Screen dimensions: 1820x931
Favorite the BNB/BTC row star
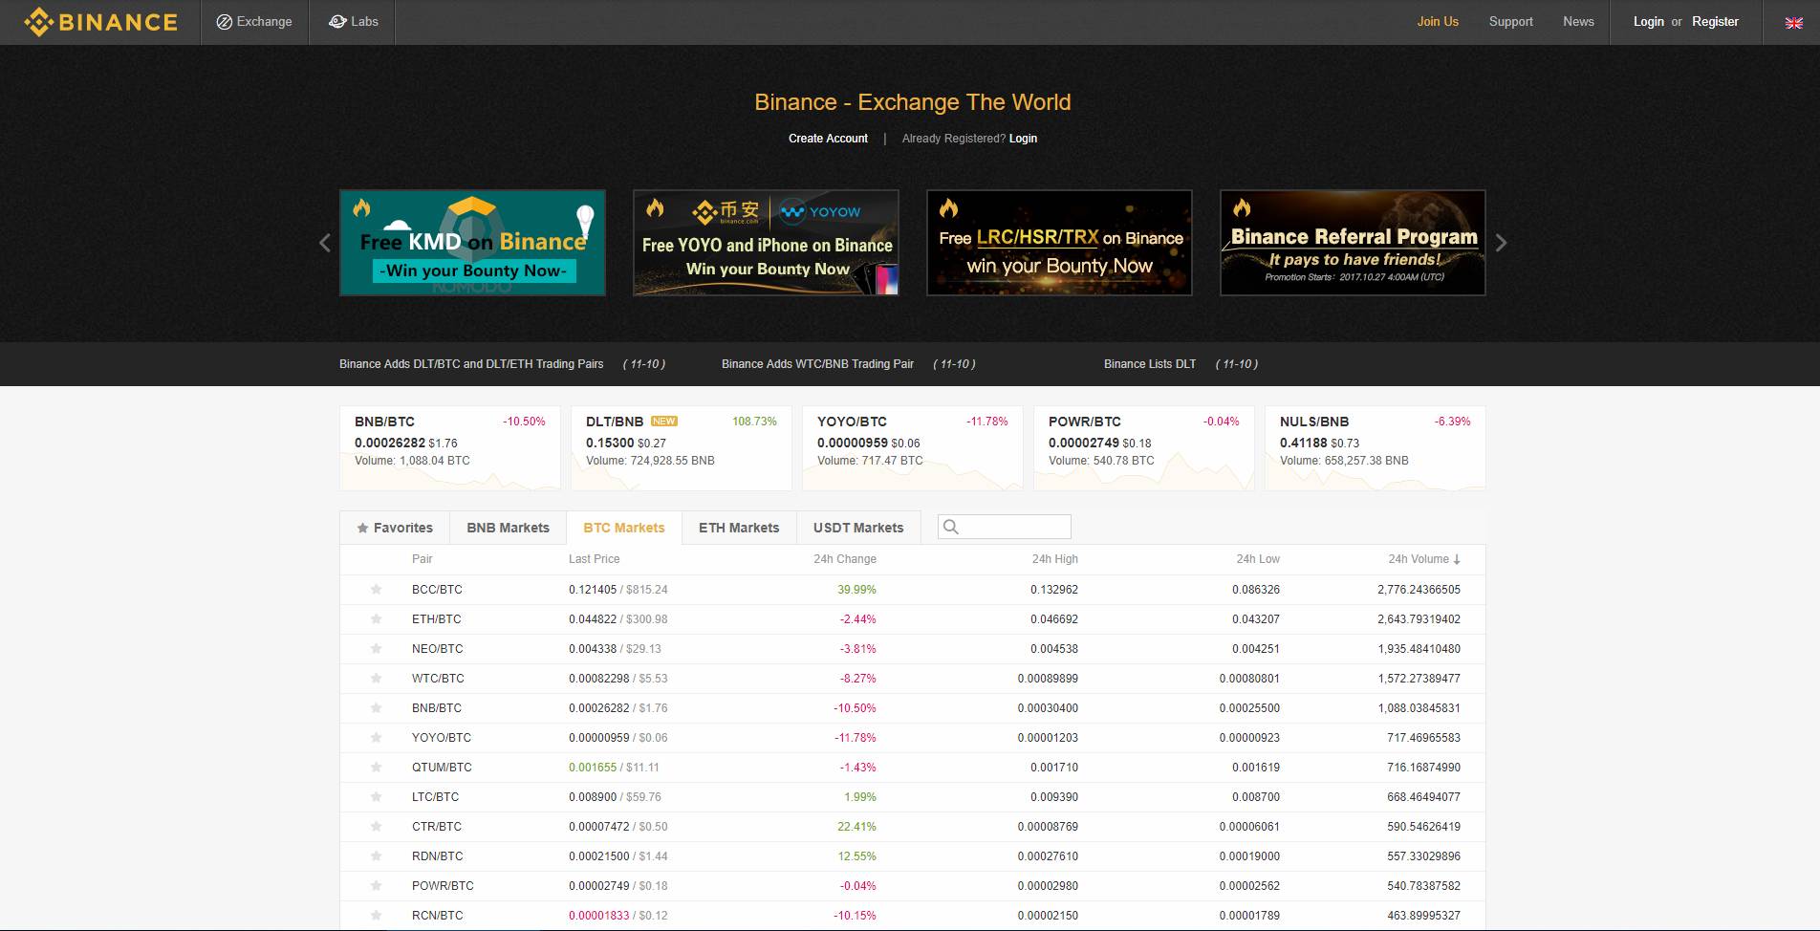click(377, 708)
